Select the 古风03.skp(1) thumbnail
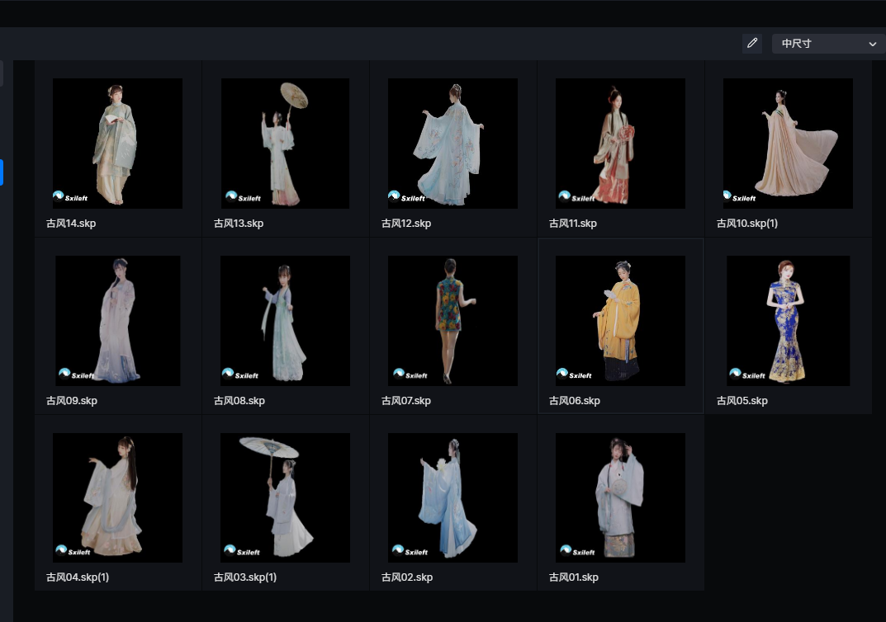Viewport: 886px width, 622px height. pyautogui.click(x=285, y=497)
